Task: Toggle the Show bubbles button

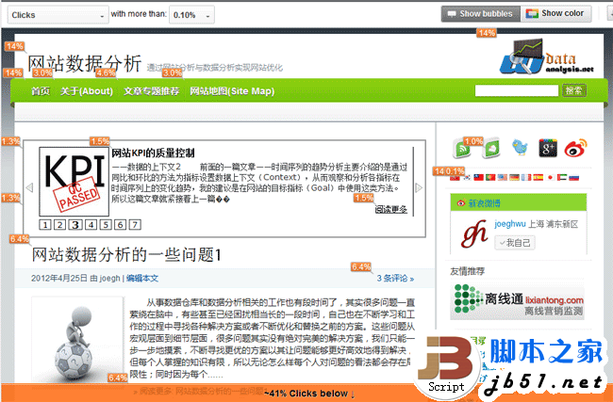Action: point(480,14)
